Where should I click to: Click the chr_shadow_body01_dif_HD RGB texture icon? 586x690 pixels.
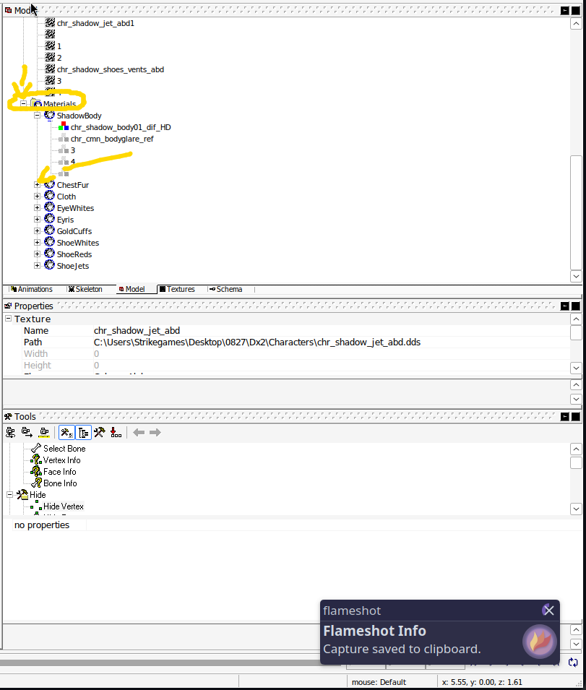[64, 127]
